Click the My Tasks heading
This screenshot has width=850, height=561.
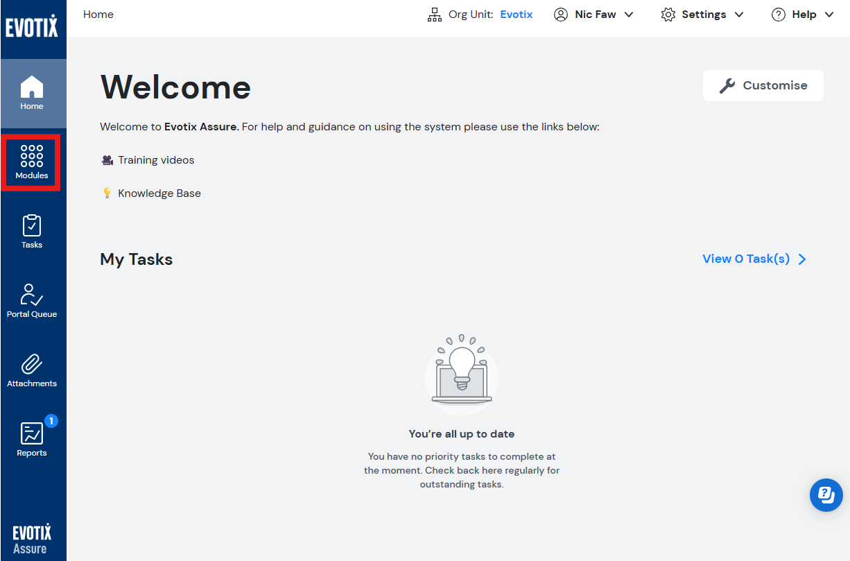[137, 259]
